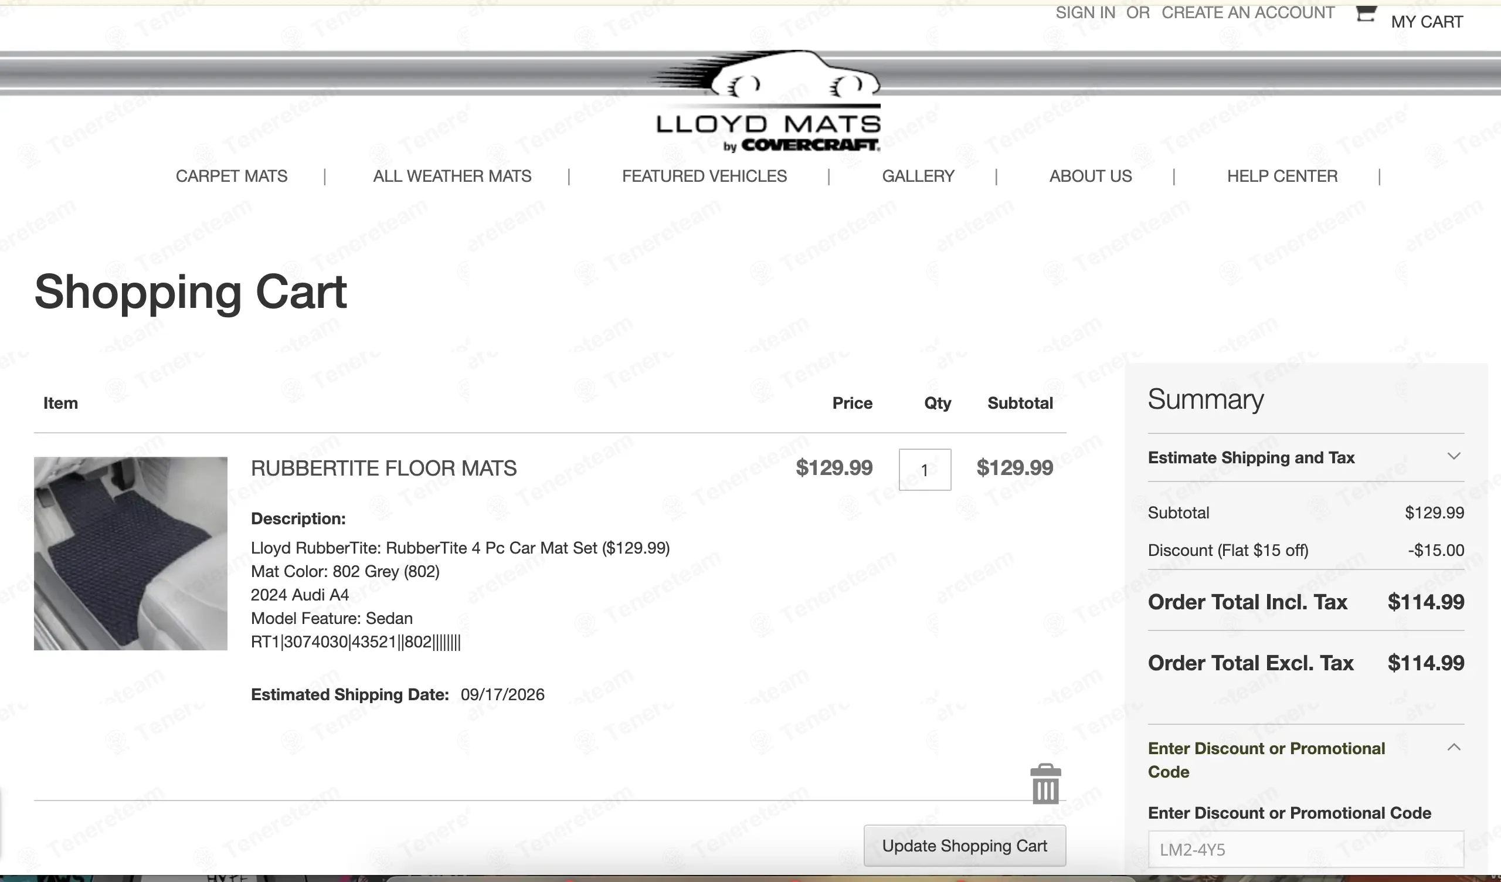The image size is (1501, 882).
Task: Open Featured Vehicles menu
Action: (x=704, y=177)
